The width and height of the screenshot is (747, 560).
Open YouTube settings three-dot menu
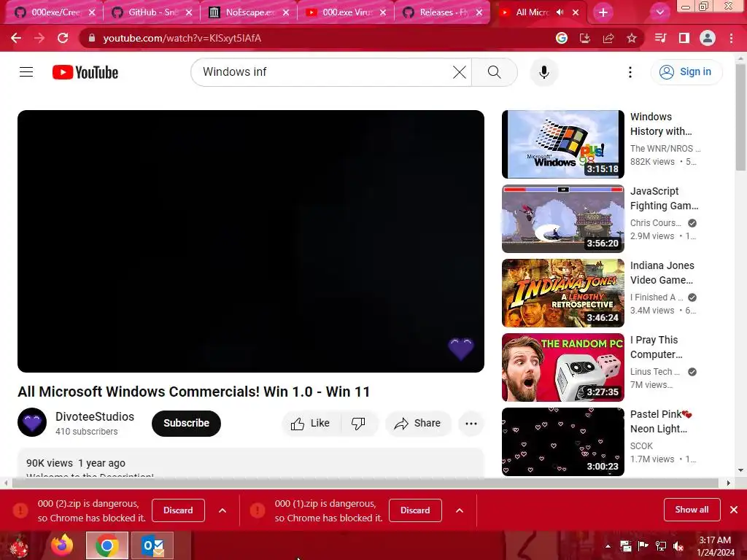(x=630, y=72)
